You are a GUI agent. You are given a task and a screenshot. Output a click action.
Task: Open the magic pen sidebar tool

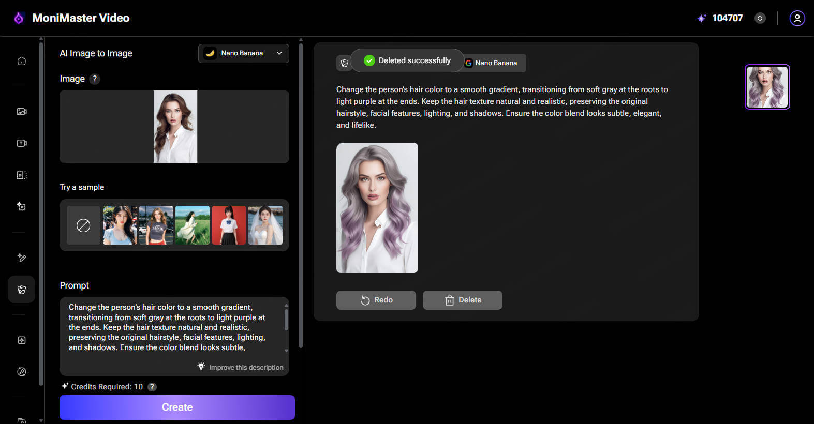[22, 258]
